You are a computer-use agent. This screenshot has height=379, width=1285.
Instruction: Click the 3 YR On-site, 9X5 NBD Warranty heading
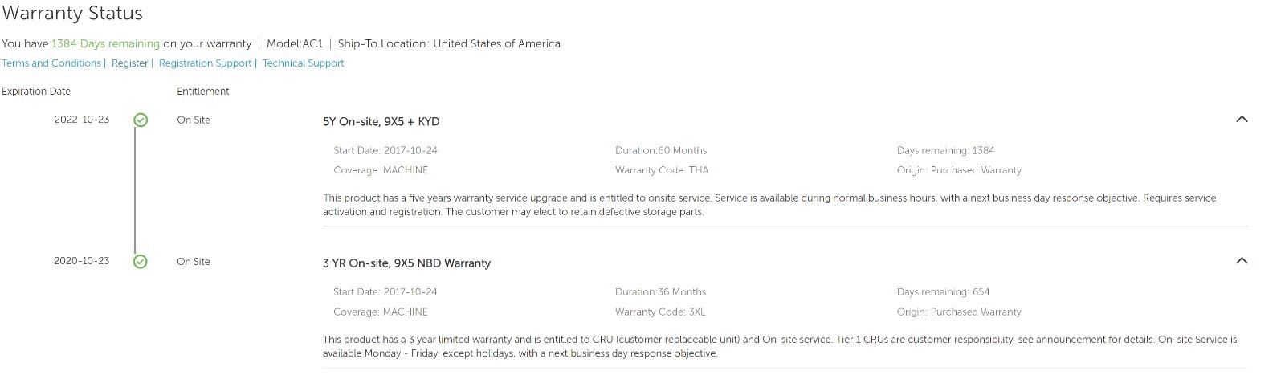(x=406, y=263)
